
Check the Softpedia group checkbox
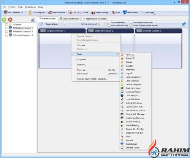coord(6,24)
